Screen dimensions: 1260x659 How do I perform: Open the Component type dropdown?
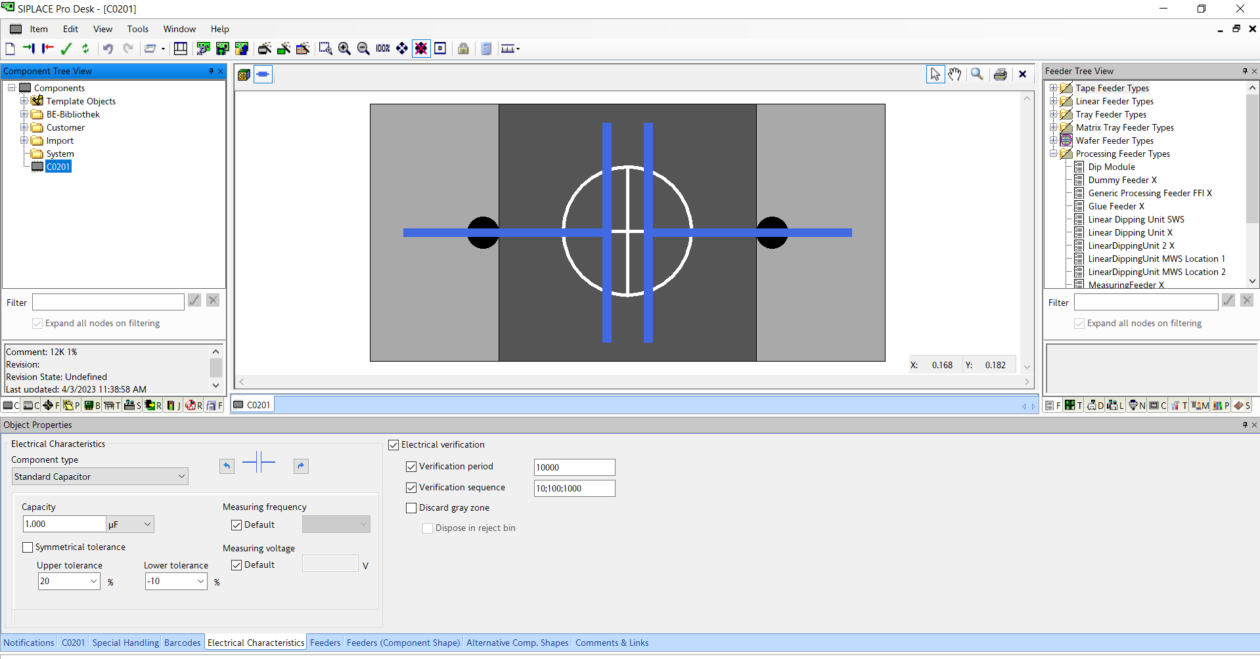pyautogui.click(x=100, y=477)
